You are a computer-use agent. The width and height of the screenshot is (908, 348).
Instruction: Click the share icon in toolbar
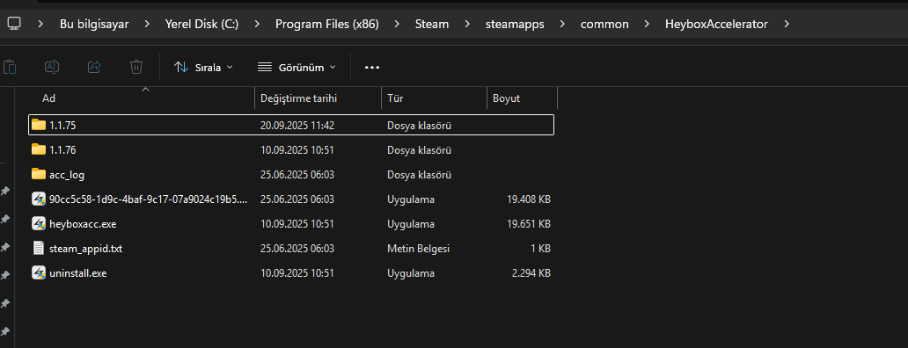click(x=94, y=67)
